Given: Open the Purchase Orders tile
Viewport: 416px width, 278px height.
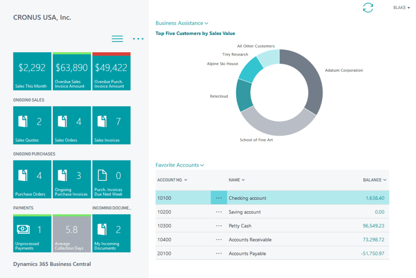Looking at the screenshot, I should [x=32, y=179].
